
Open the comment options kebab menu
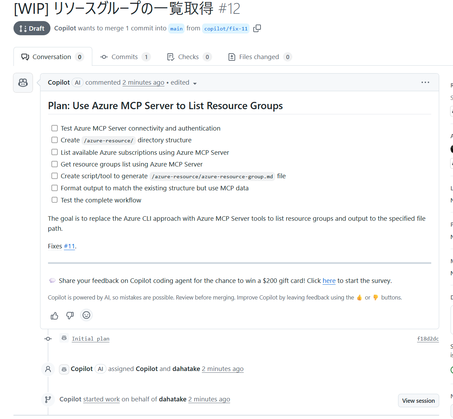[425, 82]
